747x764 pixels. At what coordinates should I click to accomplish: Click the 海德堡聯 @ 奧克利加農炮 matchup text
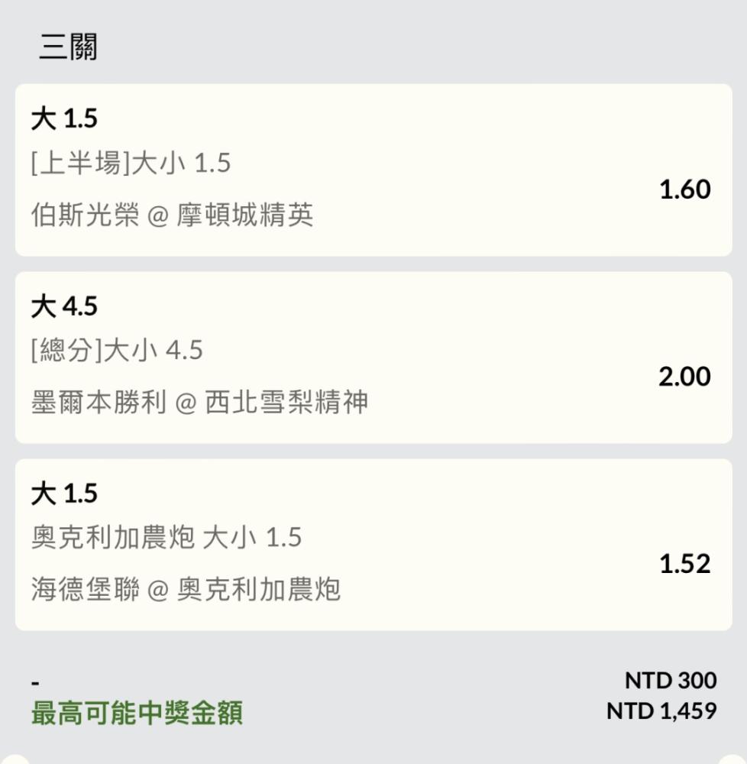coord(186,589)
